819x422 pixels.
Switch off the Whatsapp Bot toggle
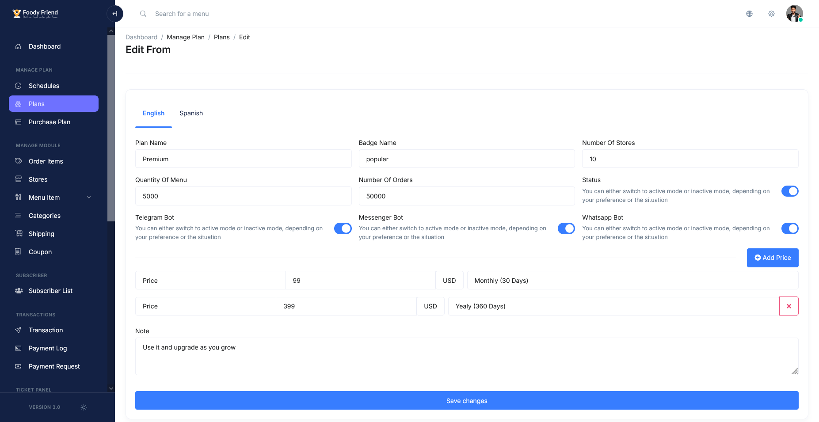pyautogui.click(x=790, y=228)
